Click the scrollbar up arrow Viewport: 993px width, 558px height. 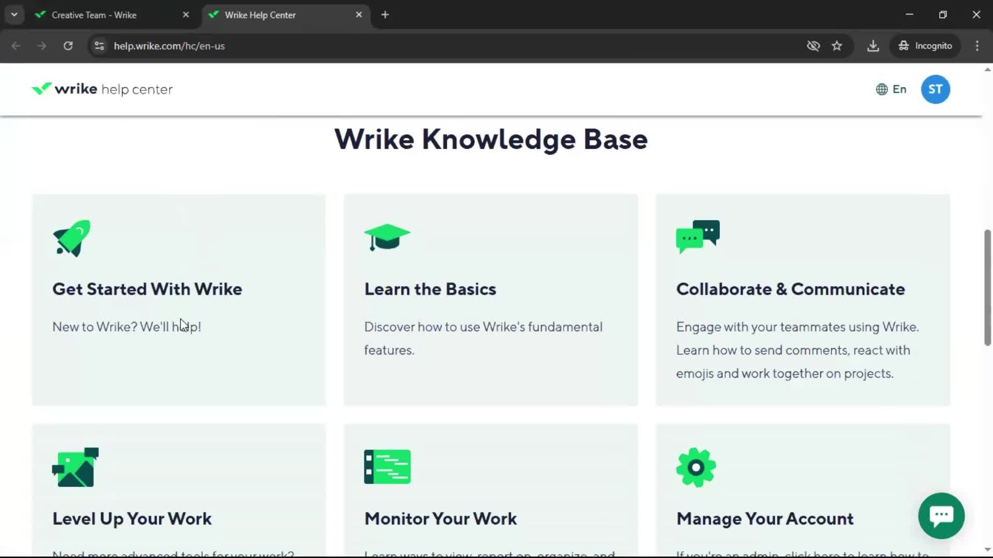click(987, 70)
